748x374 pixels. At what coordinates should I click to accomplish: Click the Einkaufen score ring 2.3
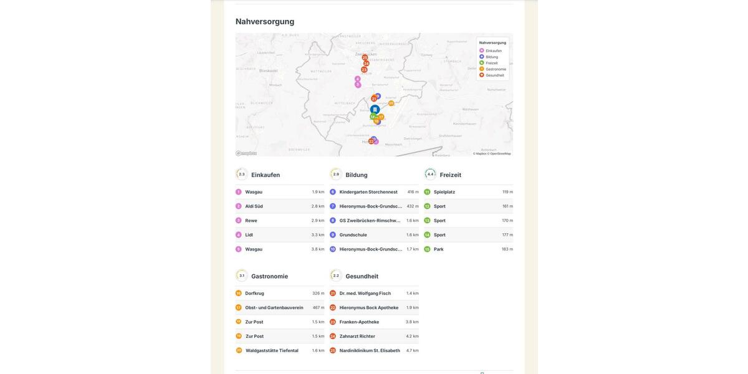click(x=242, y=175)
